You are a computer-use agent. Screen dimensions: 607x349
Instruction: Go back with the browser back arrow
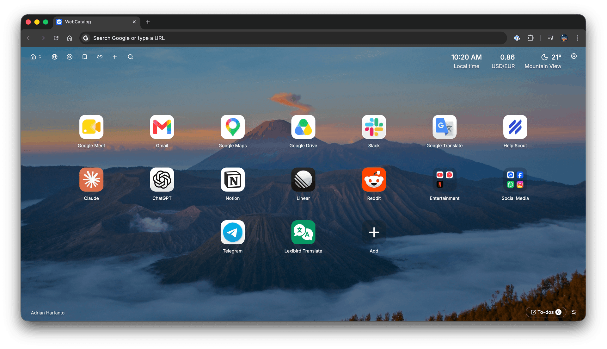pos(29,38)
